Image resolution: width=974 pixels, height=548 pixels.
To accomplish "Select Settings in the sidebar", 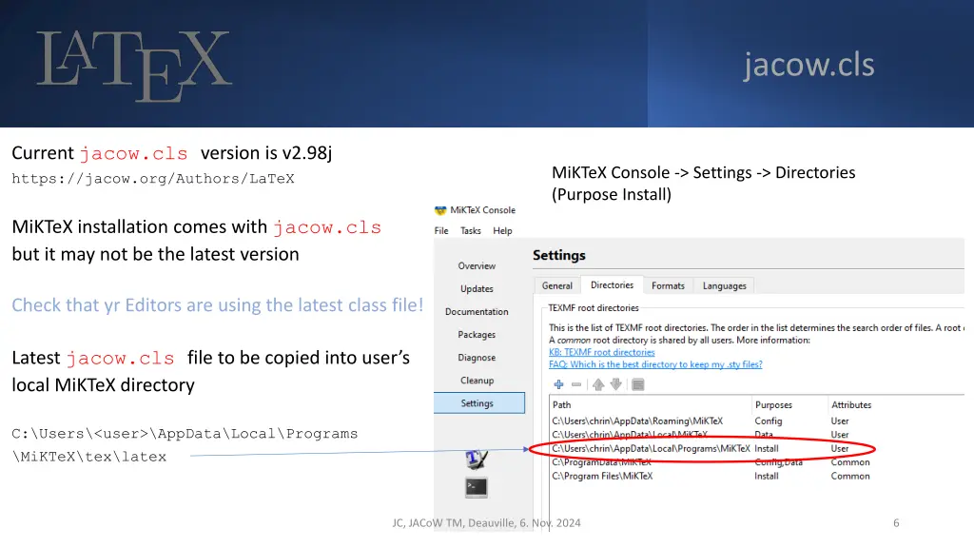I will 479,403.
